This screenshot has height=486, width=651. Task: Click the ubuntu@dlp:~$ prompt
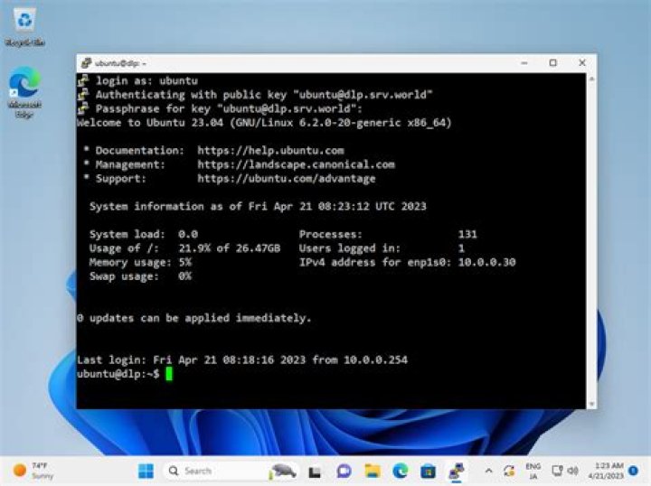click(118, 374)
